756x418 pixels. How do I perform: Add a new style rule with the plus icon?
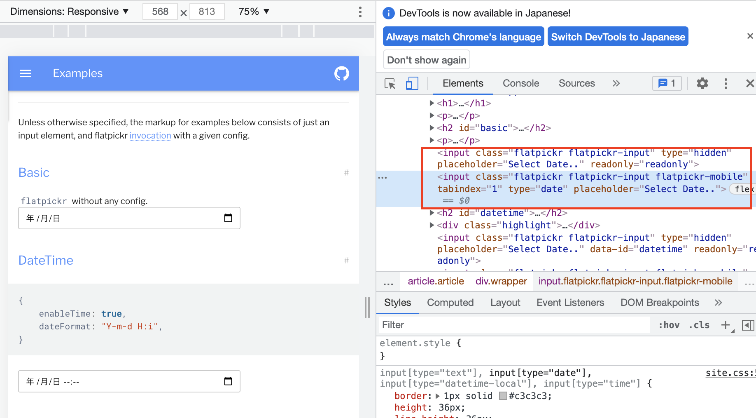[725, 325]
